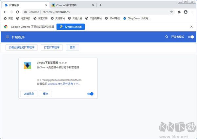
Task: Open the Chrome three-dot menu
Action: 192,12
